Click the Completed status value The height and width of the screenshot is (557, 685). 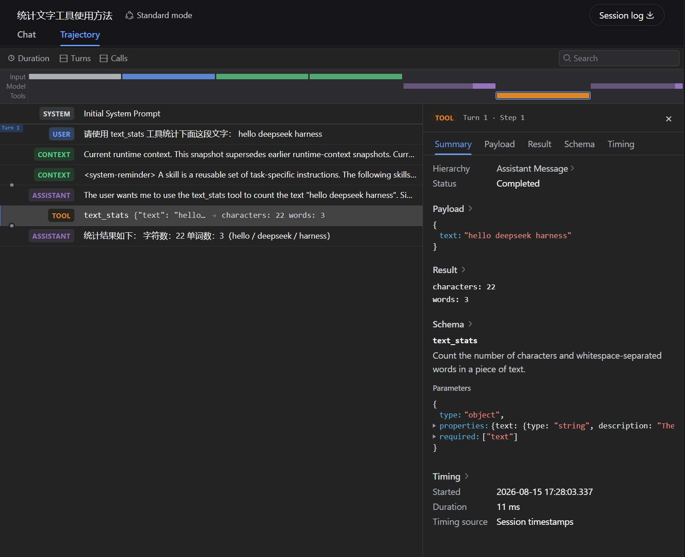(518, 183)
